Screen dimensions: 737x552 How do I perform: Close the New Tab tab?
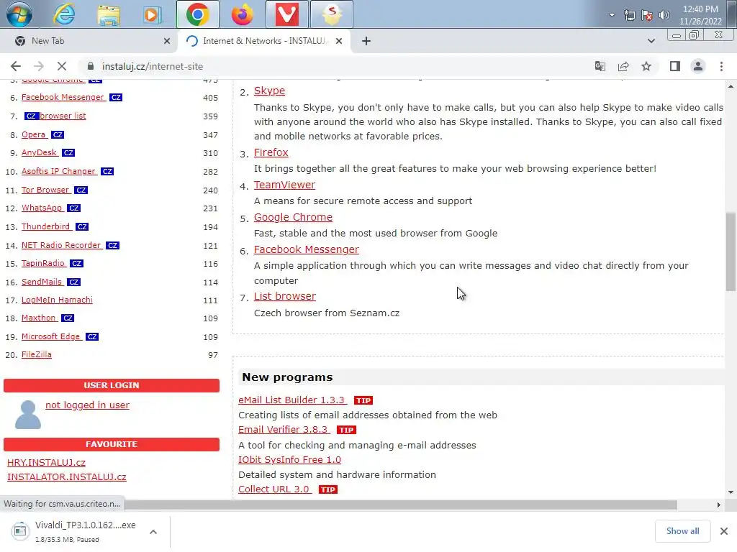[x=167, y=41]
